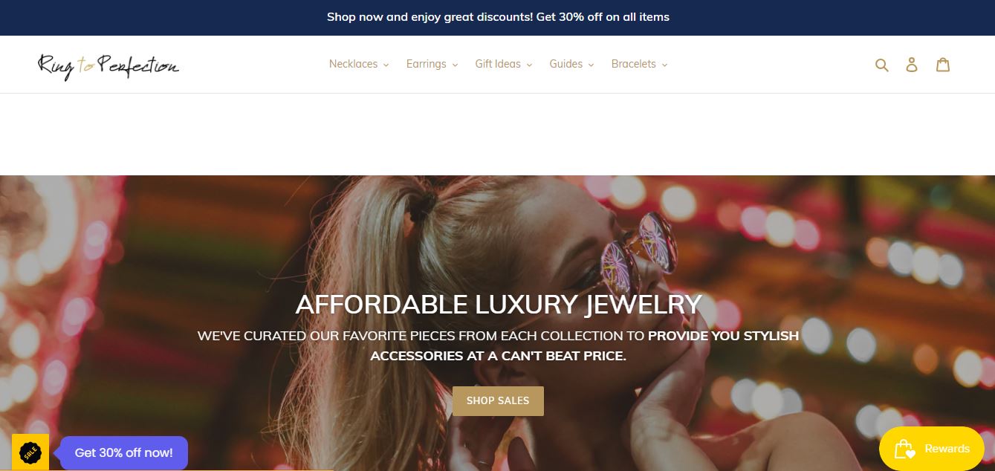Open the shopping cart bag icon
This screenshot has width=995, height=471.
(943, 65)
